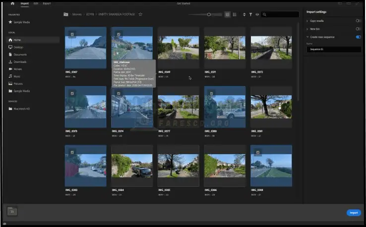The height and width of the screenshot is (227, 366).
Task: Click the blue Import button
Action: click(354, 213)
